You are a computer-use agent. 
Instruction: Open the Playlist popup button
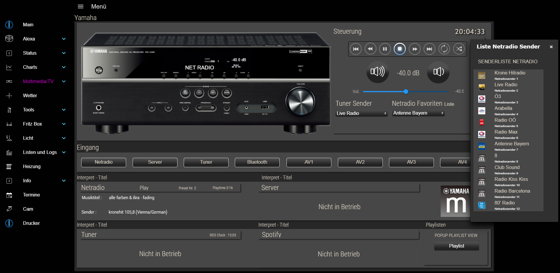457,246
